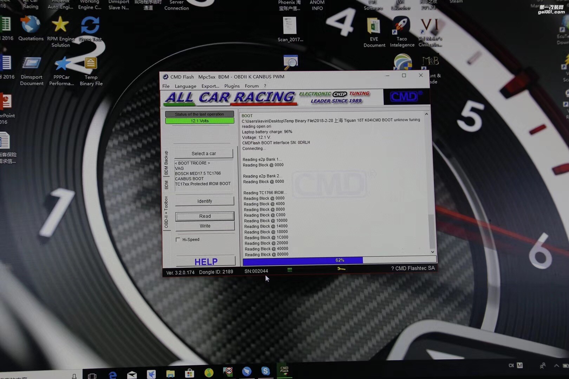Click the yellow-green round taskbar app icon
Image resolution: width=569 pixels, height=379 pixels.
[x=209, y=372]
